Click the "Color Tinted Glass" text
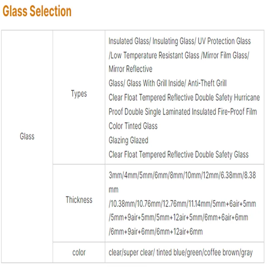 click(133, 126)
